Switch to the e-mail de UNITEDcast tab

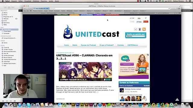coord(149,13)
